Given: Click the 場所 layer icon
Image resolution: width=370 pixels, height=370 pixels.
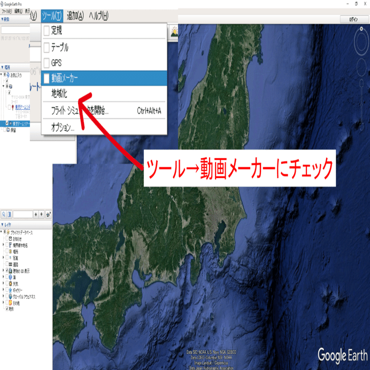Looking at the screenshot, I should 10,251.
